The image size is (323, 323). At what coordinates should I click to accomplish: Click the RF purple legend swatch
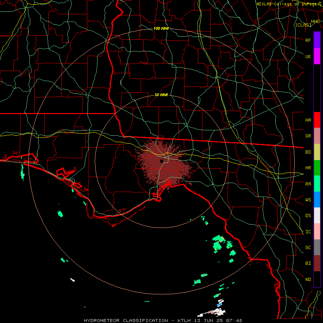click(317, 40)
